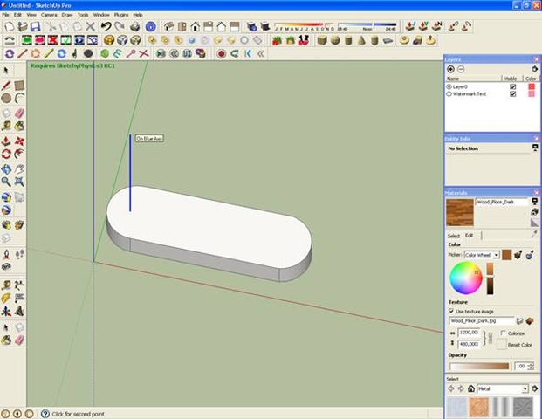542x419 pixels.
Task: Select the Zoom magnifier tool
Action: (x=7, y=182)
